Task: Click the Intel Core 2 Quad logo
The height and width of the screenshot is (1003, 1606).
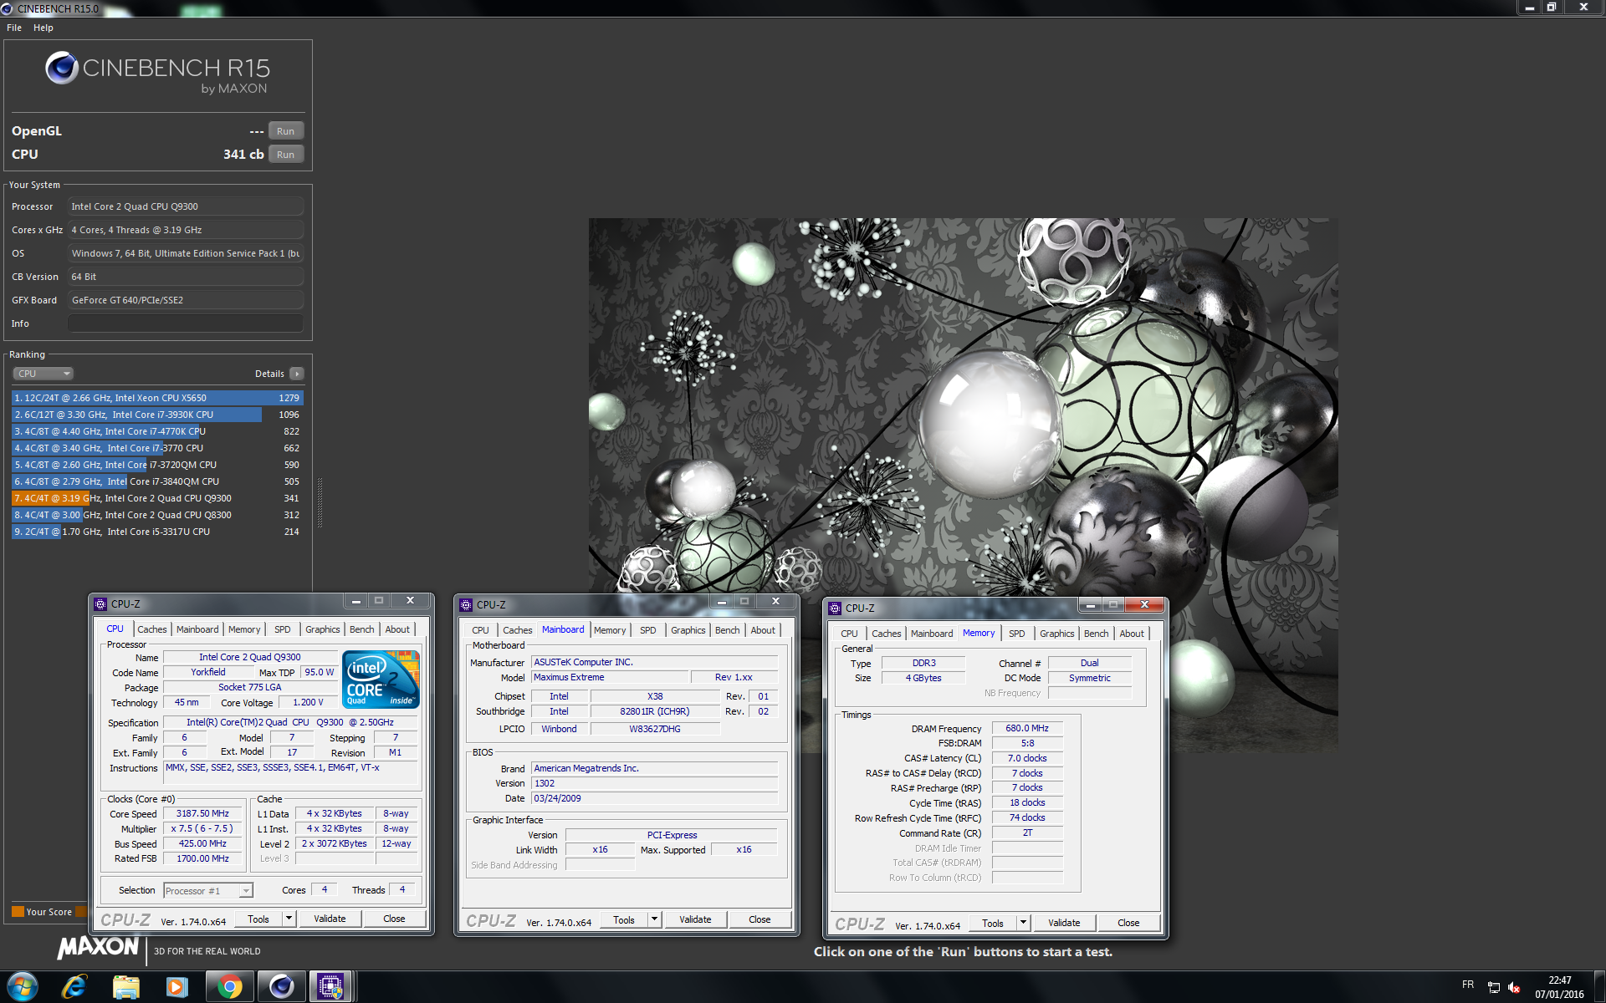Action: pos(381,680)
